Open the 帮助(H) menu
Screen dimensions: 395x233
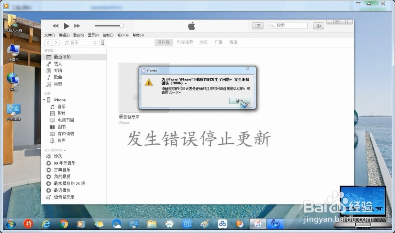pos(138,35)
